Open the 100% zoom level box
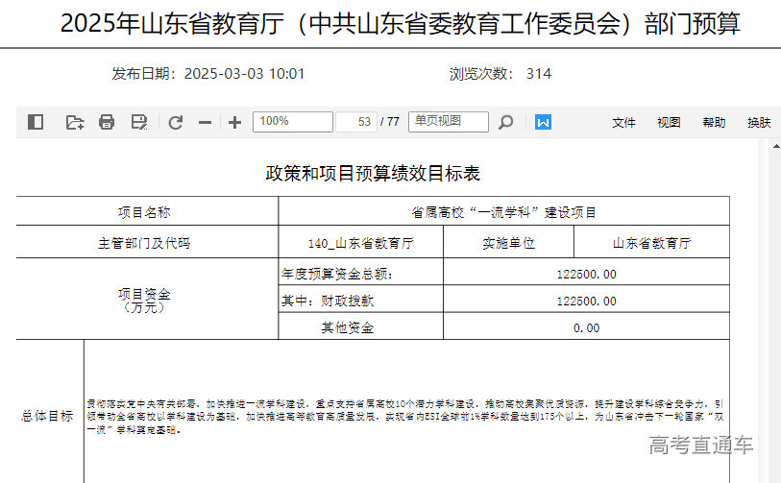The width and height of the screenshot is (781, 483). click(x=292, y=122)
